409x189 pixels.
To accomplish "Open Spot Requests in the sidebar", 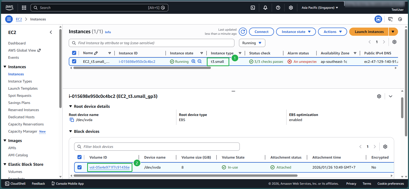I will pos(20,96).
